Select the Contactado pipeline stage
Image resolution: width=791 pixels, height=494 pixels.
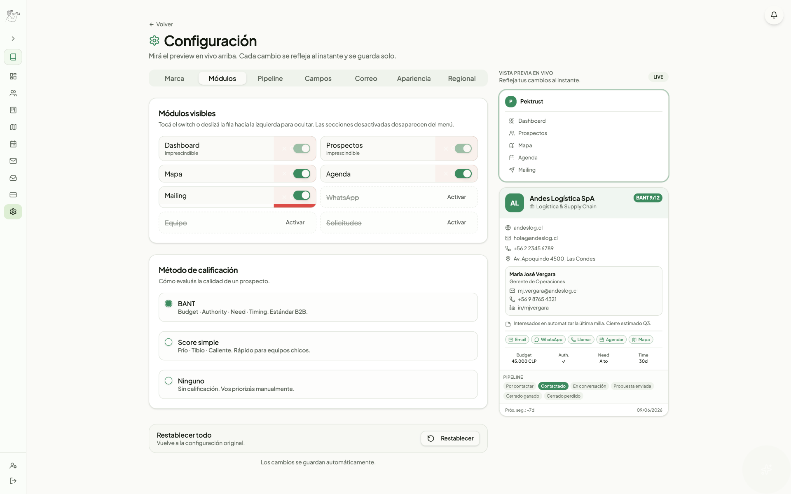tap(553, 386)
